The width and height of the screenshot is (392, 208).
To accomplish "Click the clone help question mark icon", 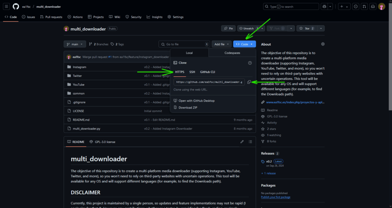I will pos(250,63).
